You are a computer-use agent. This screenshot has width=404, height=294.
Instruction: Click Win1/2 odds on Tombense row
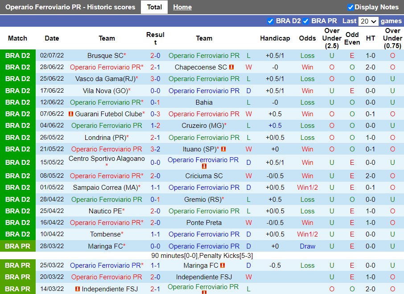coord(307,234)
